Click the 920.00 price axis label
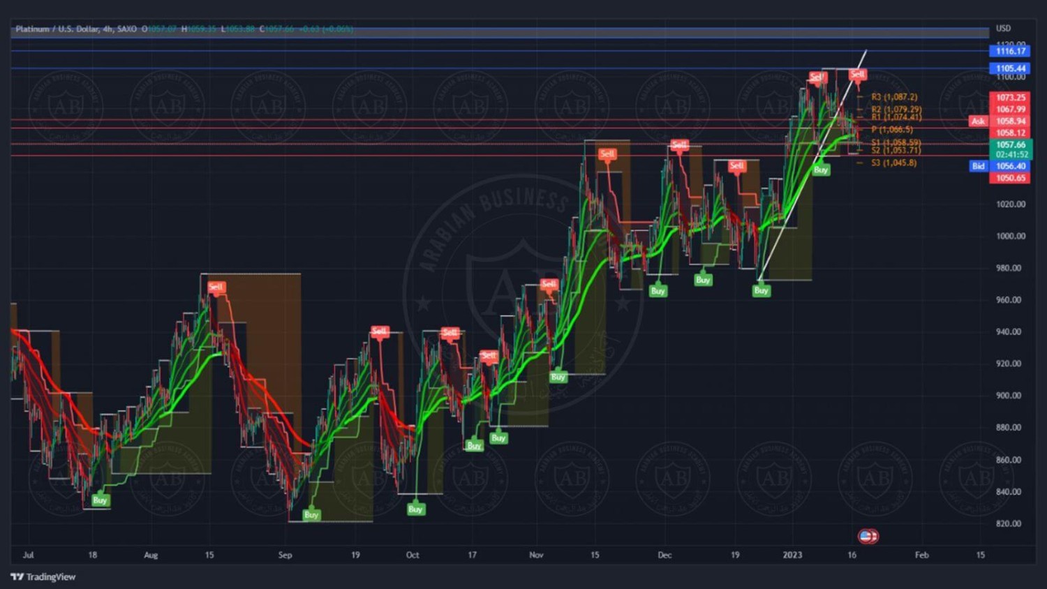 (x=1009, y=364)
